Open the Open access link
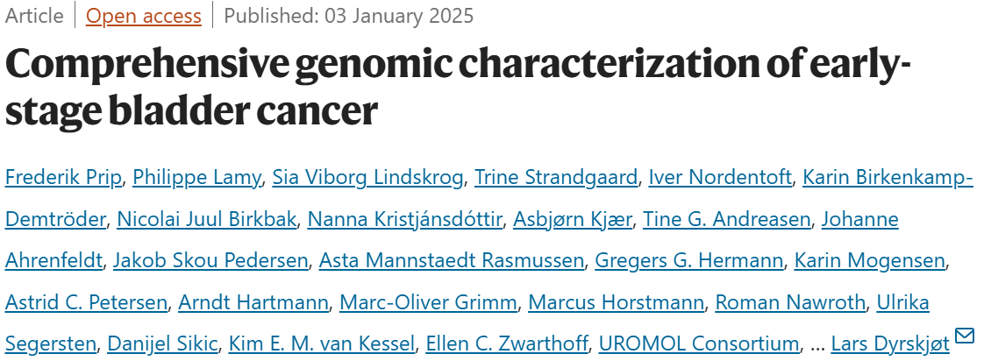 (144, 16)
